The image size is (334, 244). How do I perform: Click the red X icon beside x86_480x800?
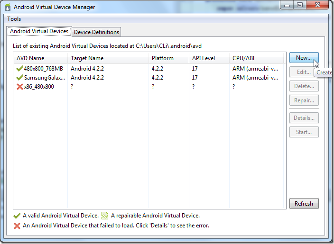(19, 87)
